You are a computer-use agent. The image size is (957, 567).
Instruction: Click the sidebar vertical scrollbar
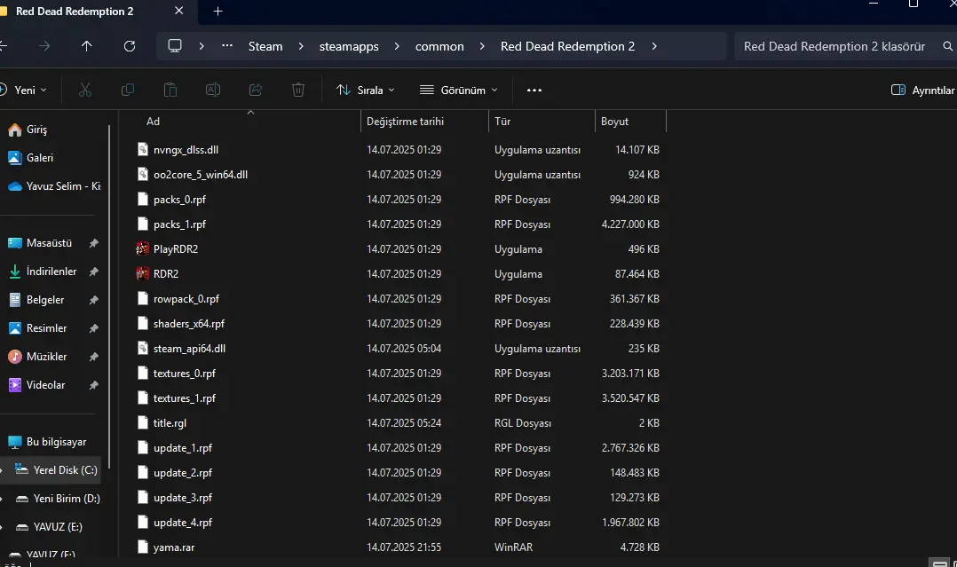109,296
